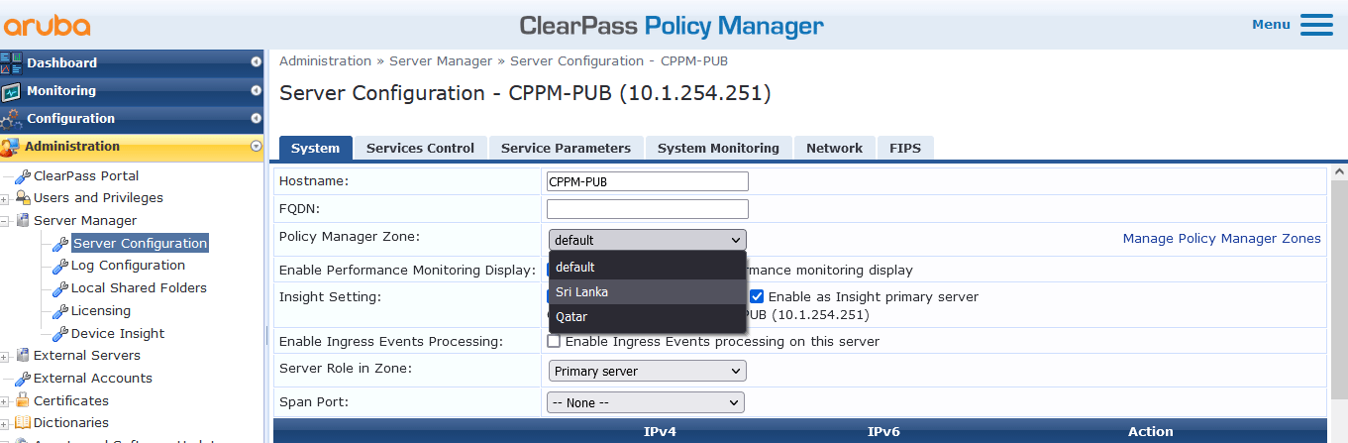The width and height of the screenshot is (1348, 443).
Task: Open External Accounts tree item
Action: [x=93, y=378]
